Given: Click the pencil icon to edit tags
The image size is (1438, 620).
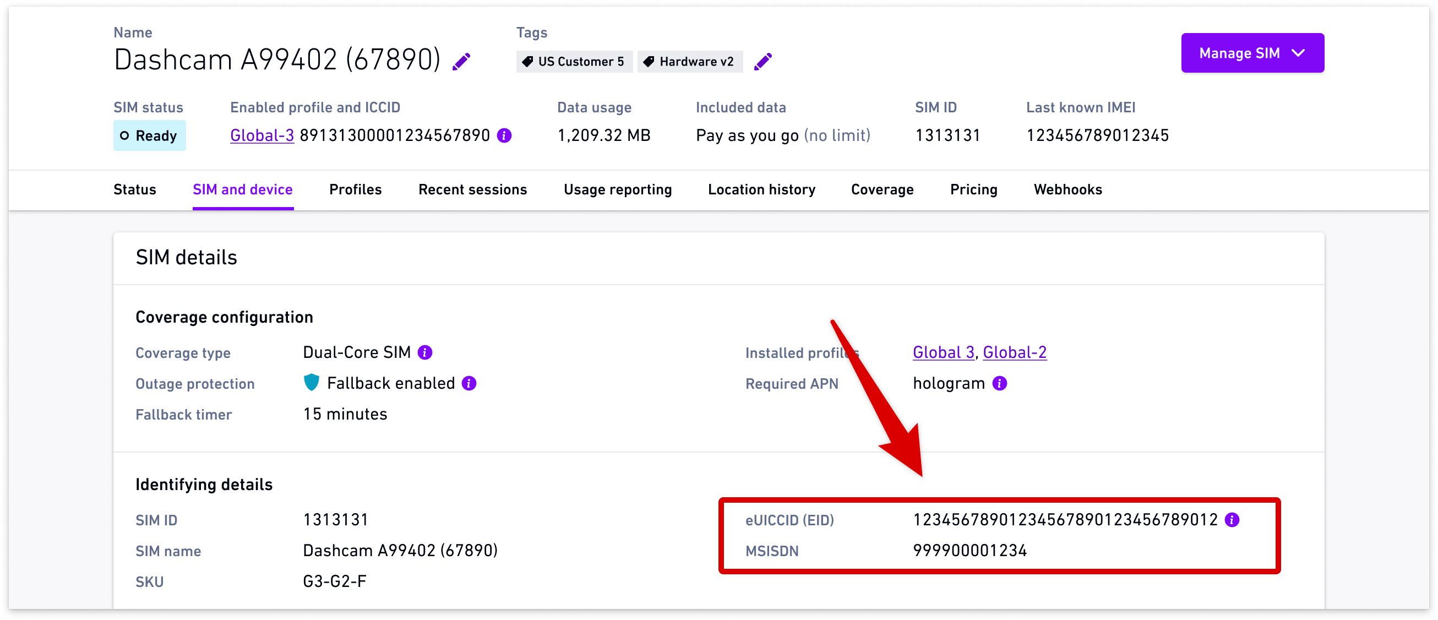Looking at the screenshot, I should pyautogui.click(x=762, y=61).
